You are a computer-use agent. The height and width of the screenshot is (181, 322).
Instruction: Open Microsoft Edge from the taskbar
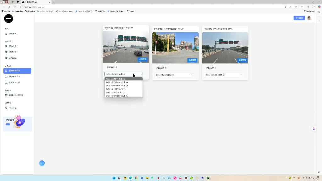click(130, 178)
